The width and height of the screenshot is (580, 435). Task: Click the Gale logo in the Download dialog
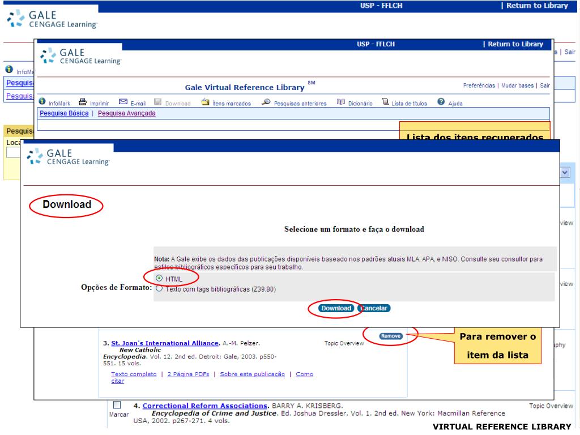[x=68, y=157]
